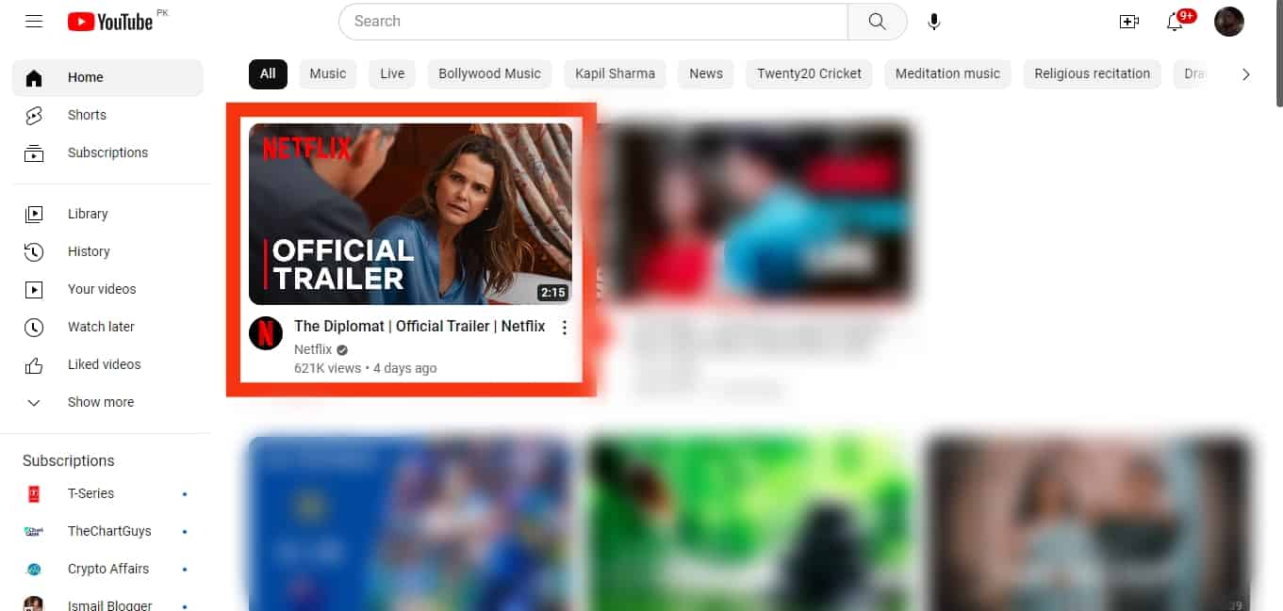The width and height of the screenshot is (1283, 611).
Task: Show more category chips with right arrow
Action: click(x=1246, y=74)
